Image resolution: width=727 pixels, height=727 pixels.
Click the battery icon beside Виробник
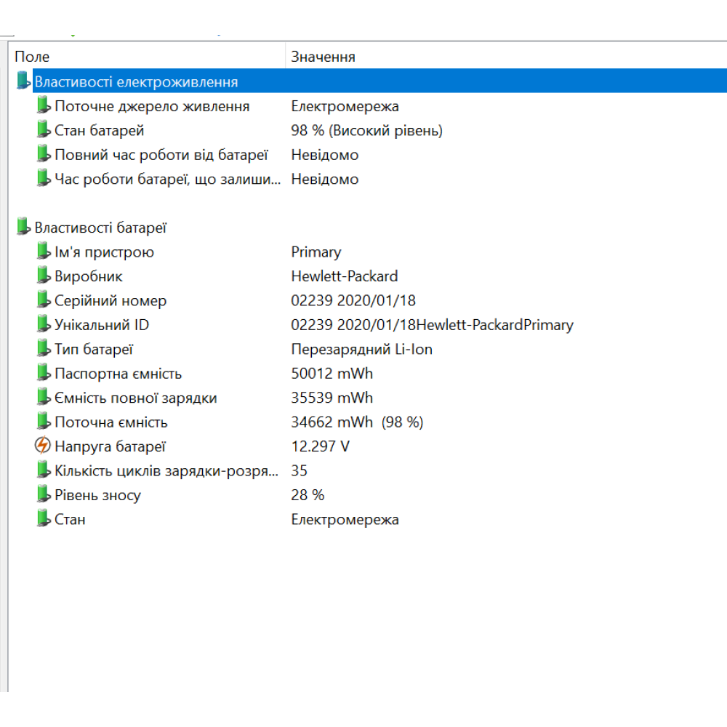coord(44,276)
